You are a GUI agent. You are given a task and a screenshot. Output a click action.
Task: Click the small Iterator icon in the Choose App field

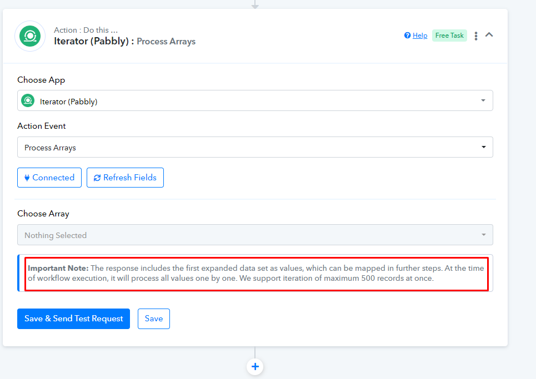click(28, 101)
